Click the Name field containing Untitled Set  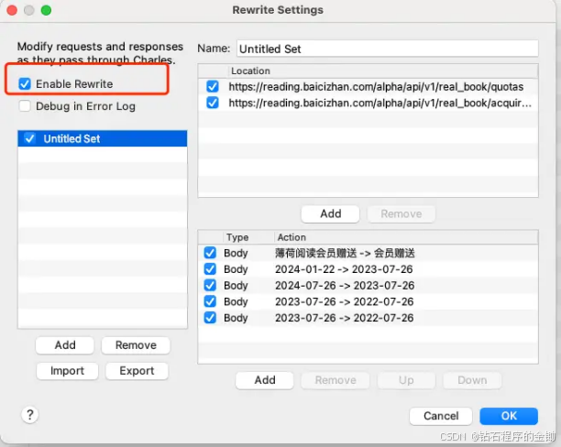pos(387,49)
